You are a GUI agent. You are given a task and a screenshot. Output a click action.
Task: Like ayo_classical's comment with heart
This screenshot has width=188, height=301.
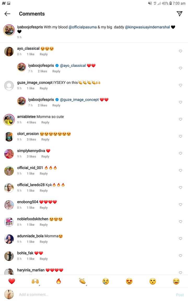[180, 51]
